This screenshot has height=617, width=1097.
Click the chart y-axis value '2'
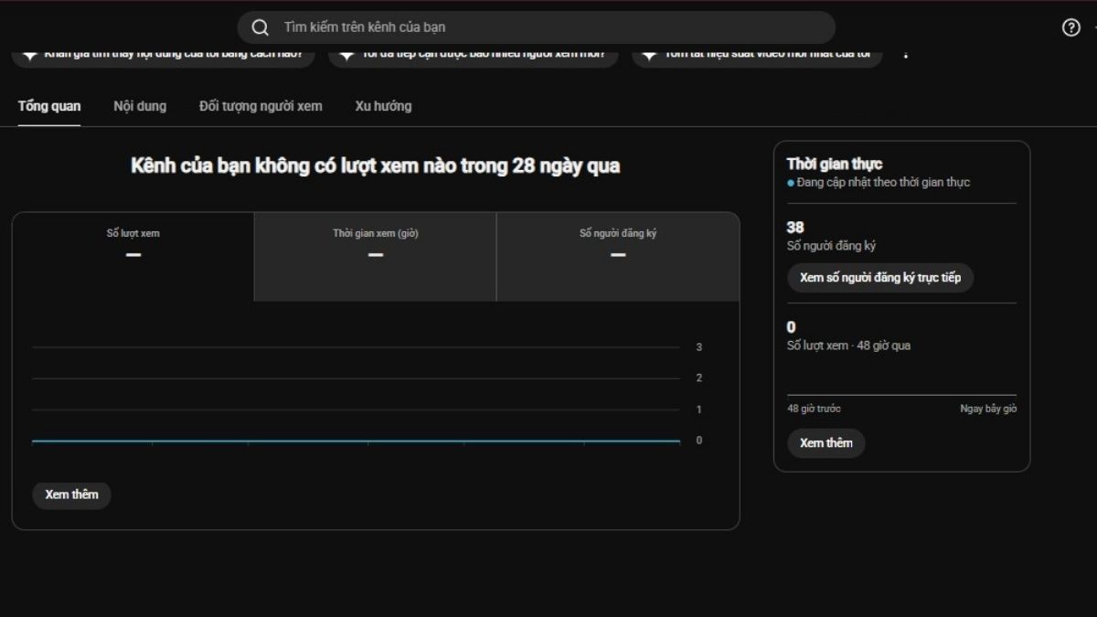699,378
